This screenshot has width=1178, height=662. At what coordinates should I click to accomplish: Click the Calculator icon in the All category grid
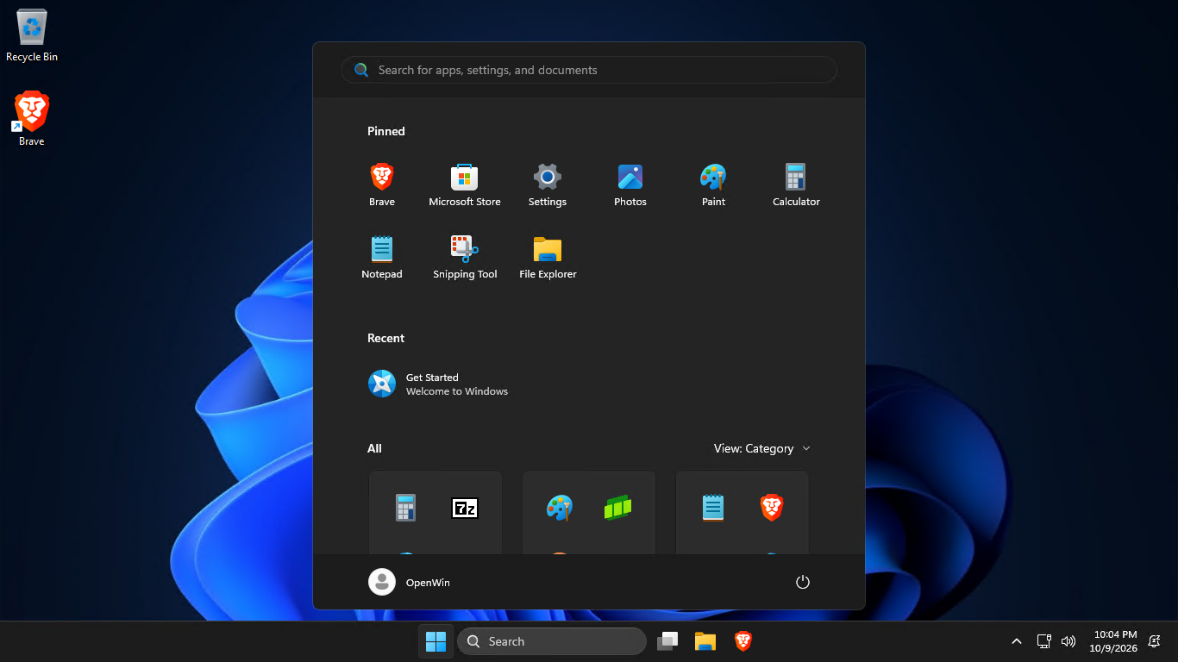pyautogui.click(x=405, y=508)
